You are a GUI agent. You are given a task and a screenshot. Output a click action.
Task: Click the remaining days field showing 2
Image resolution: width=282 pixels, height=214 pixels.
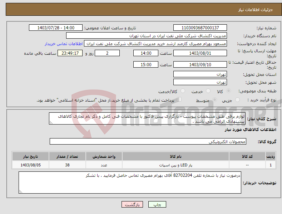pyautogui.click(x=107, y=53)
